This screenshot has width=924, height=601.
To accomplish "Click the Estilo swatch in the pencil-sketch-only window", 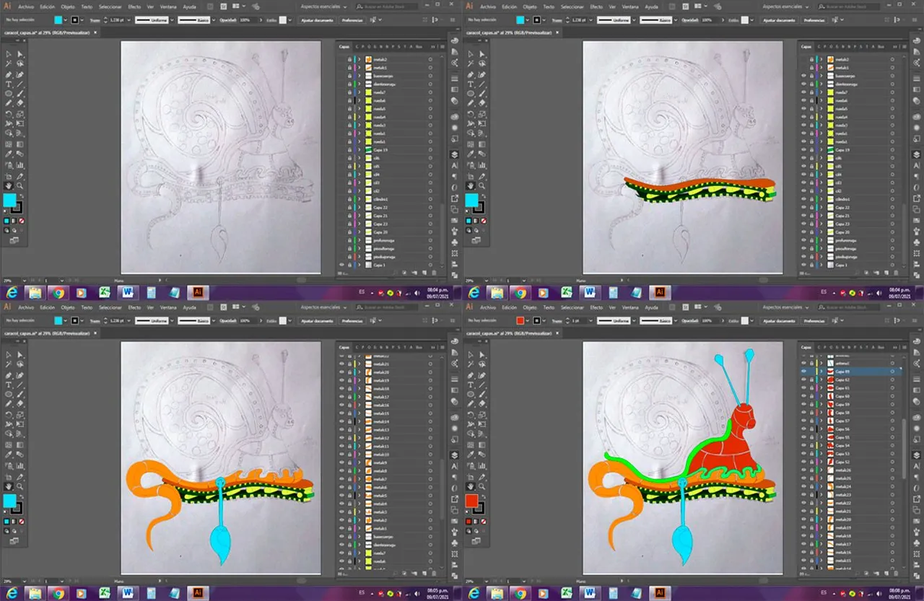I will pyautogui.click(x=282, y=19).
